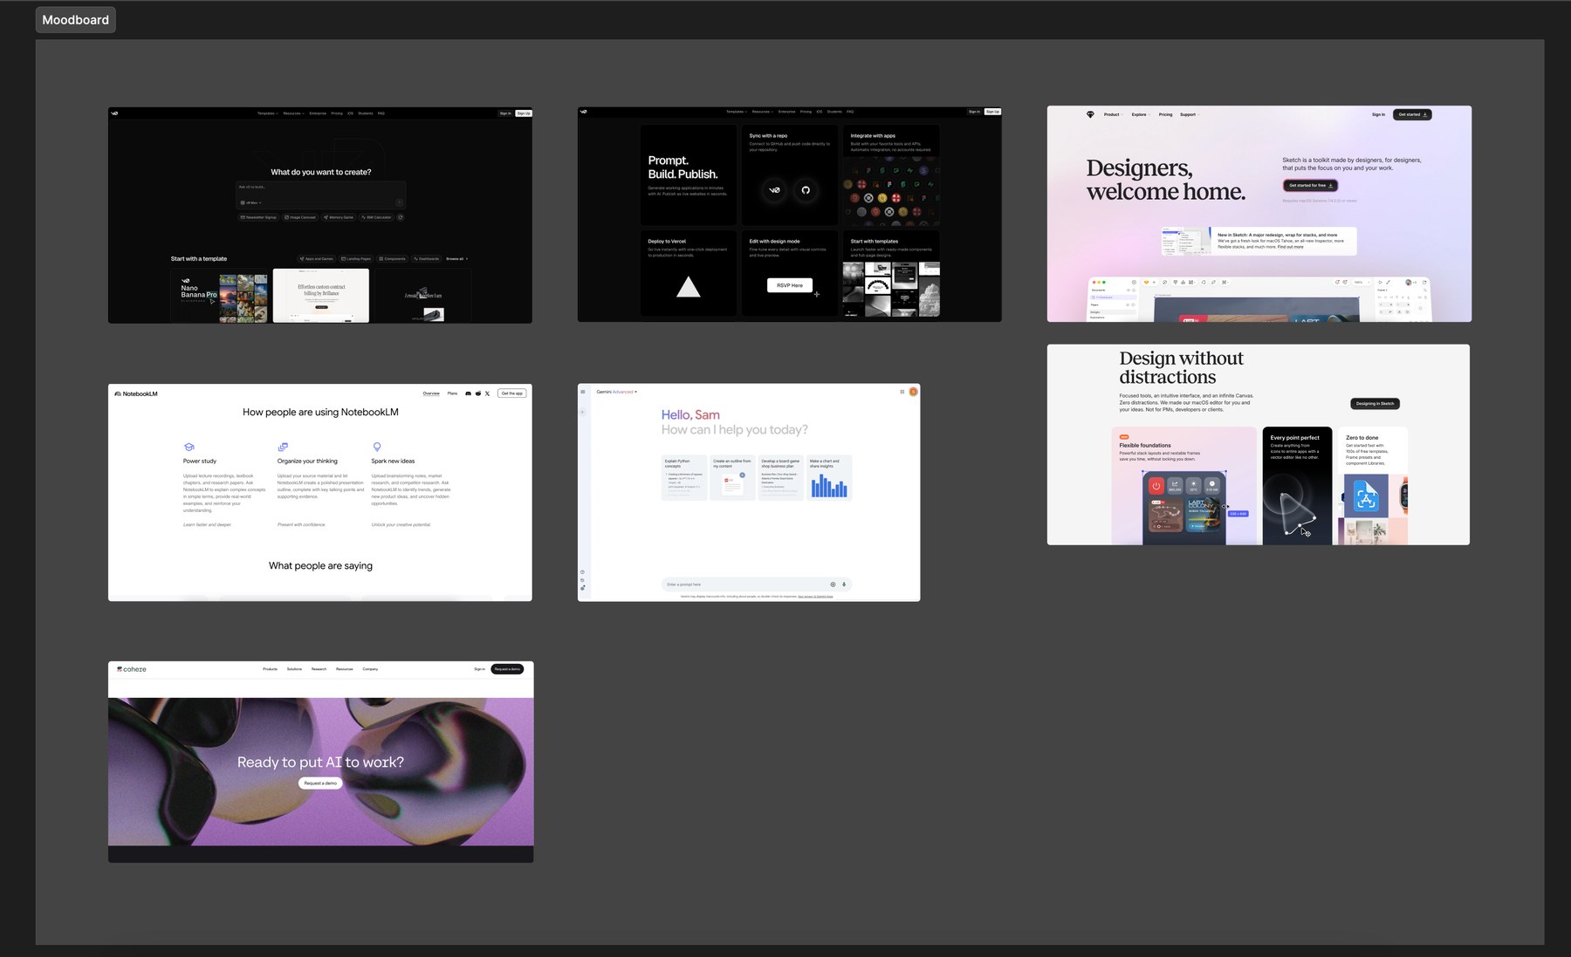This screenshot has width=1571, height=957.
Task: Click the red power icon in Flexible foundations card
Action: (1156, 486)
